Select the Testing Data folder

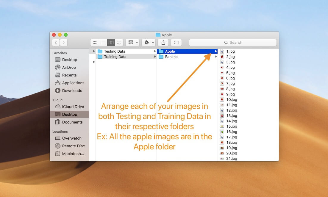(x=115, y=51)
